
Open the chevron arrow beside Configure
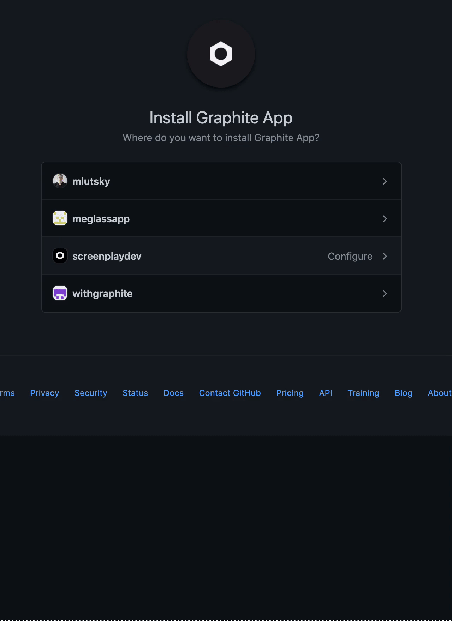(385, 256)
